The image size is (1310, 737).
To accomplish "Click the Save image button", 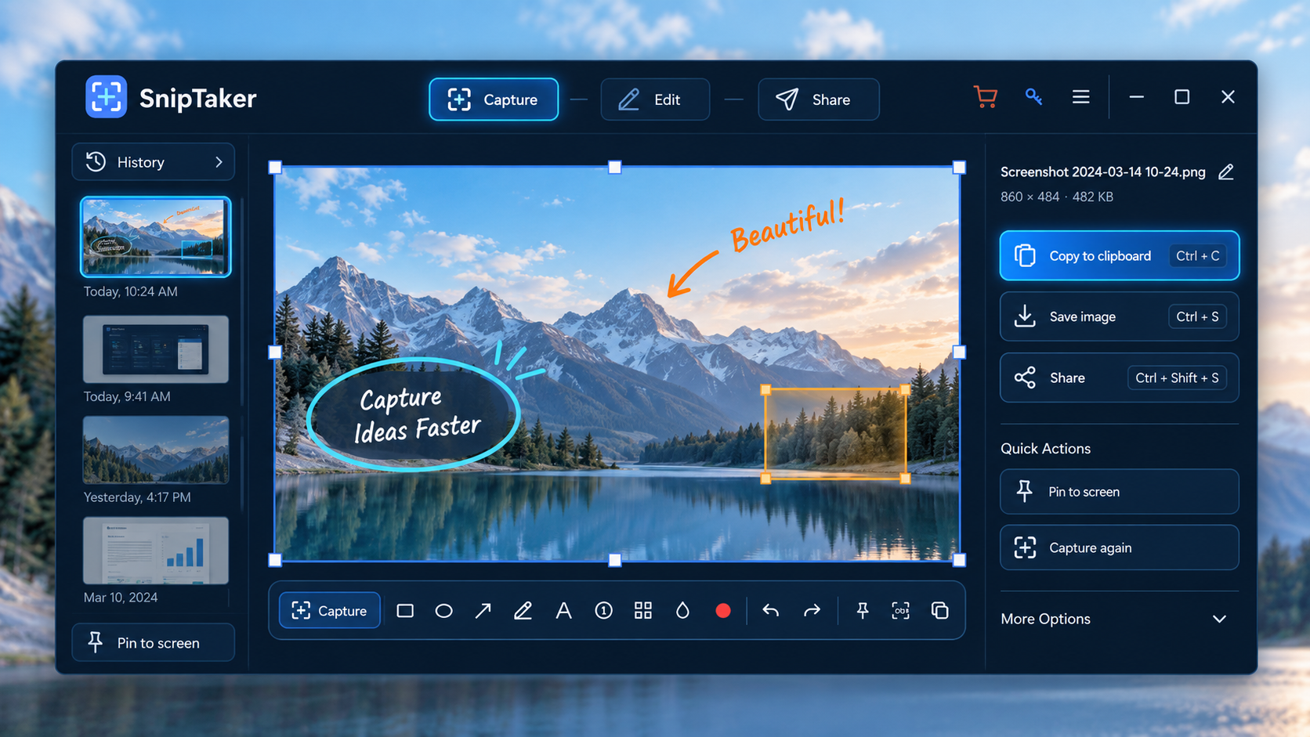I will 1120,316.
